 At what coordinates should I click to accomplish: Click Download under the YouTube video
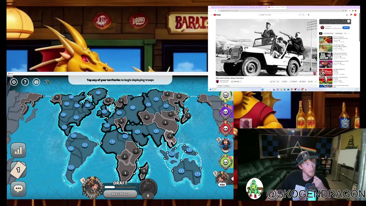click(x=294, y=82)
